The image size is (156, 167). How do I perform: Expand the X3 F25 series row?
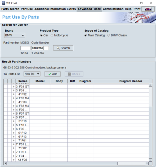(13, 160)
